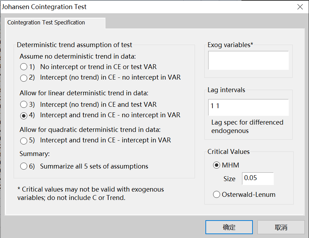
Task: Click the Exog variables text box
Action: pyautogui.click(x=248, y=60)
